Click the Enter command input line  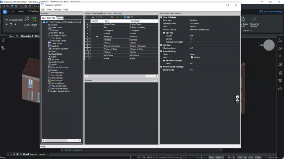click(x=141, y=150)
